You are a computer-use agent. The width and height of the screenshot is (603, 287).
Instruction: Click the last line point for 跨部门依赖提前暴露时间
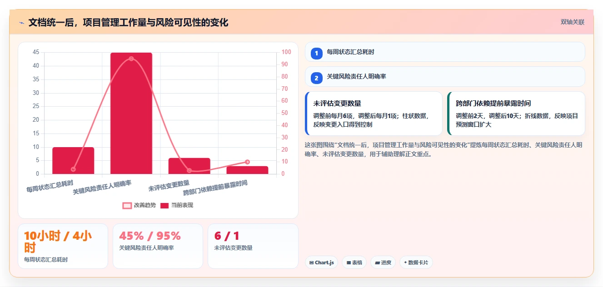click(x=248, y=162)
